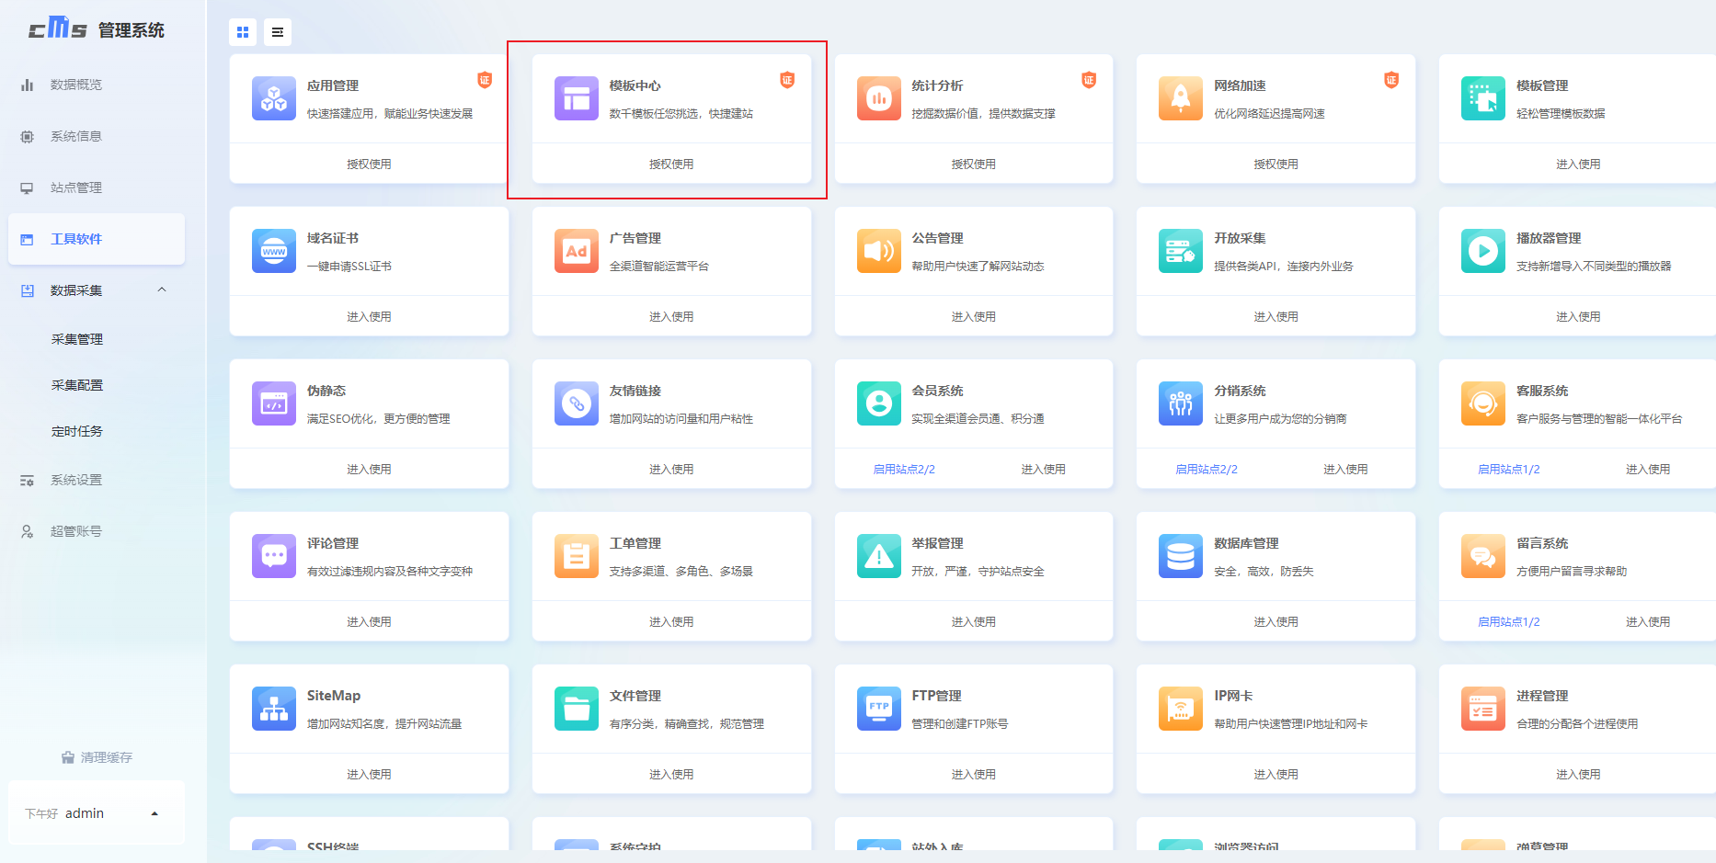Open 系统信息 in the sidebar
The height and width of the screenshot is (863, 1716).
[x=97, y=136]
